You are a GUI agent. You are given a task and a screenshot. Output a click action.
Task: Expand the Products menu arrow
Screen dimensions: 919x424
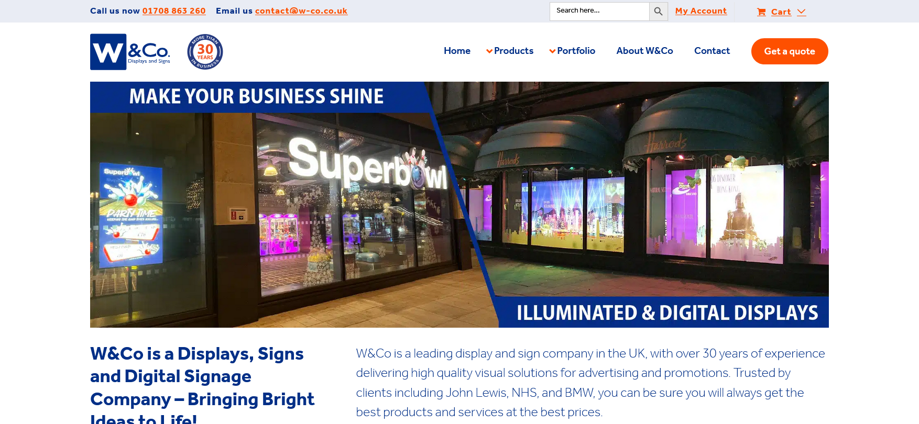(x=489, y=51)
